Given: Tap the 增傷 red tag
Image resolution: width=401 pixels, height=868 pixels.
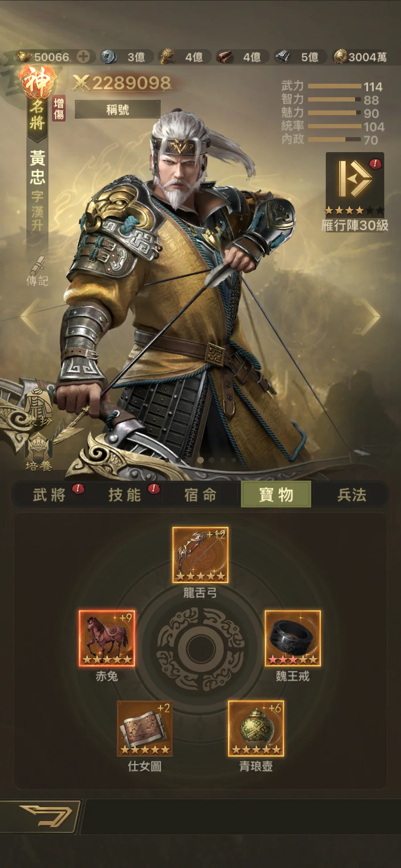Looking at the screenshot, I should point(59,109).
